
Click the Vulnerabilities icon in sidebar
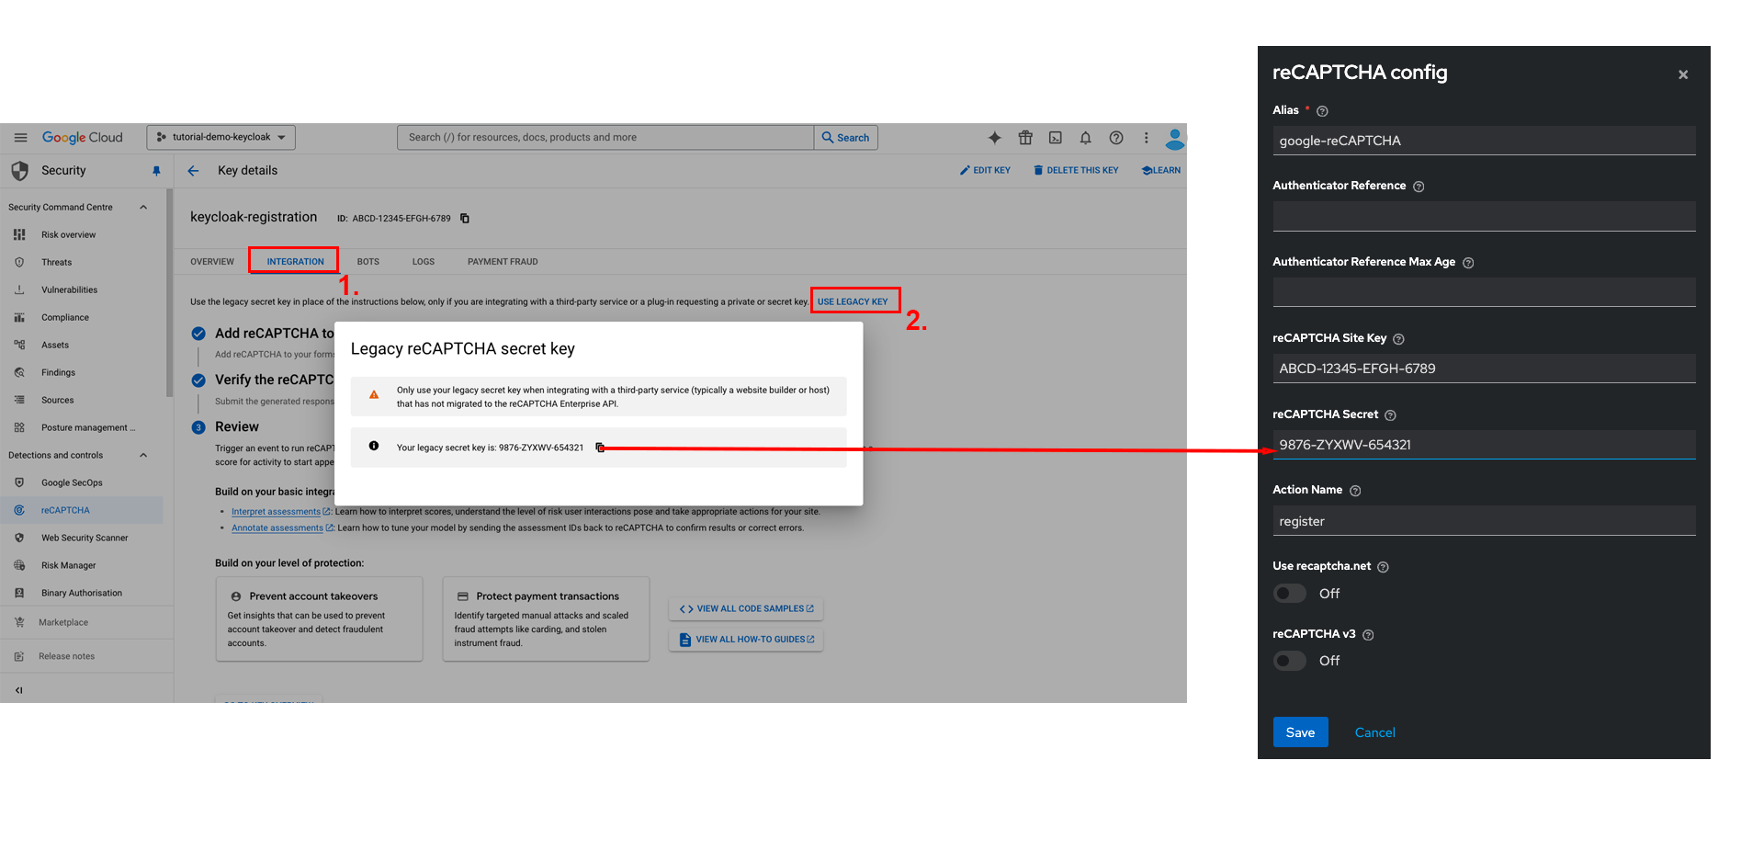click(x=19, y=289)
